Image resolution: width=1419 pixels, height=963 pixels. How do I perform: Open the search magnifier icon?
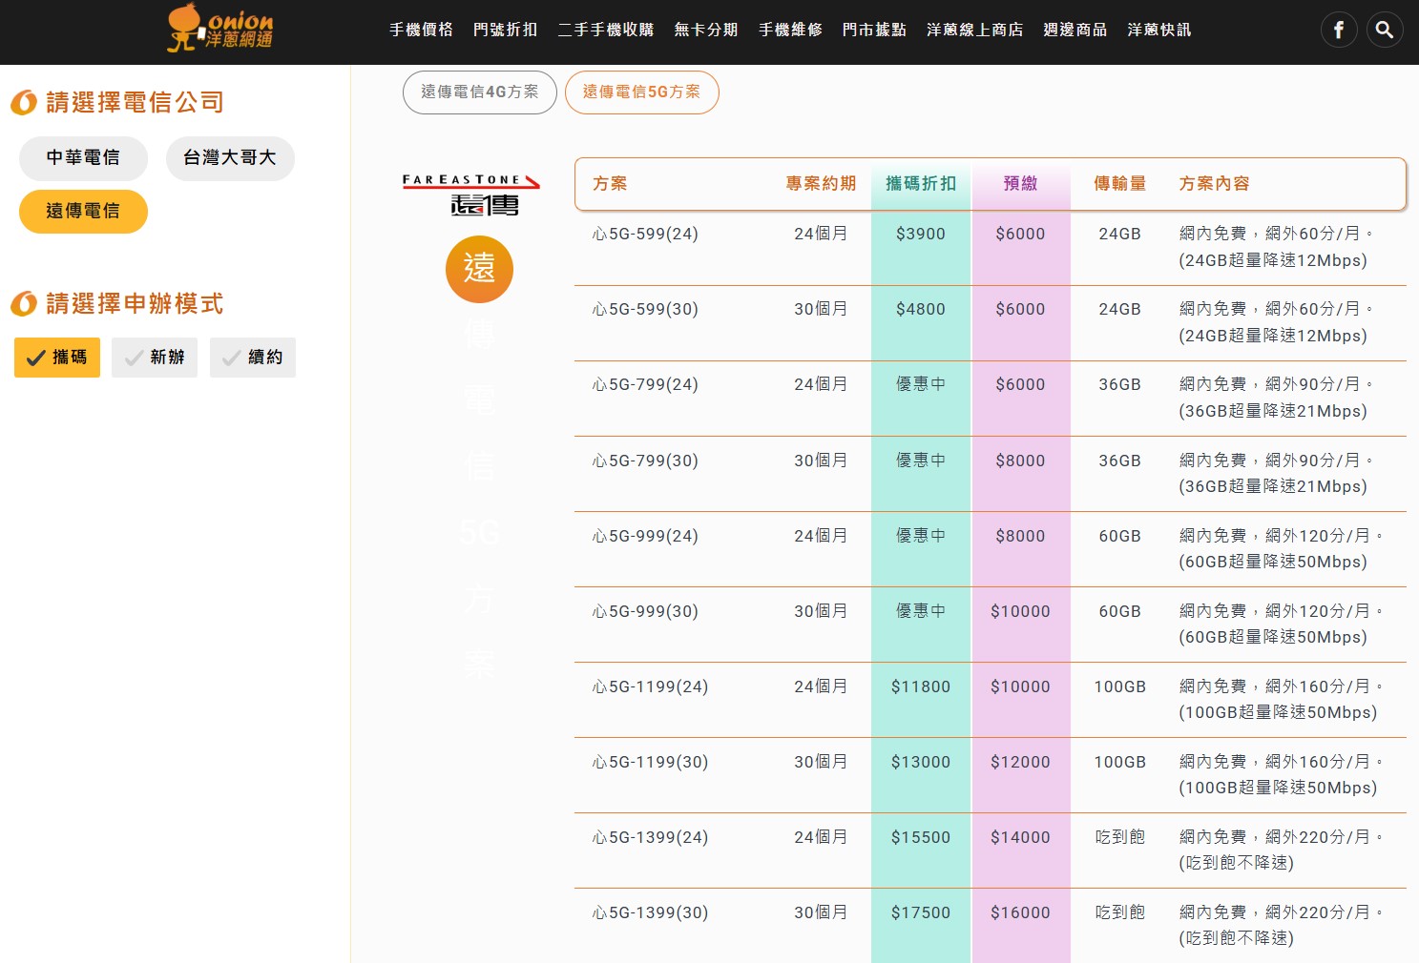coord(1385,31)
